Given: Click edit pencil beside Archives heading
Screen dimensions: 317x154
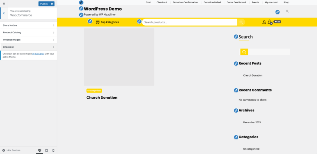Looking at the screenshot, I should click(x=236, y=110).
